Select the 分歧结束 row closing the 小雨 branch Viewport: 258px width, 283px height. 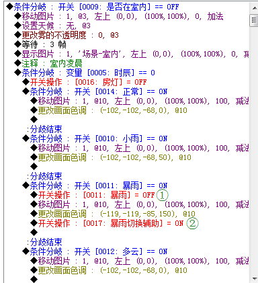44,176
